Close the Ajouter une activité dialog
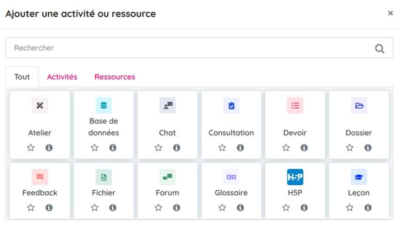The image size is (397, 228). click(x=390, y=13)
